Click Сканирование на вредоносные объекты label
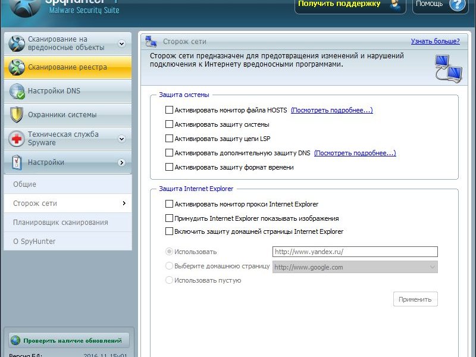Viewport: 476px width, 357px height. (66, 43)
